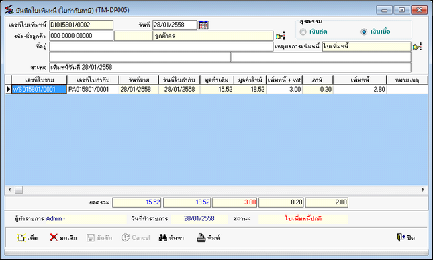Click the customer name field ลูกค้าจร
Image resolution: width=433 pixels, height=260 pixels.
click(x=213, y=36)
